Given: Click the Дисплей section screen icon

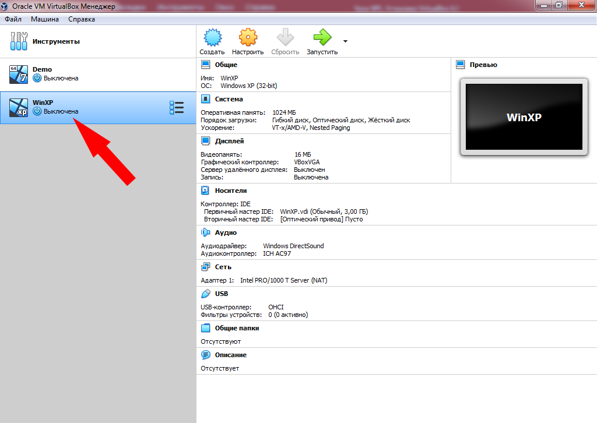Looking at the screenshot, I should [x=206, y=141].
